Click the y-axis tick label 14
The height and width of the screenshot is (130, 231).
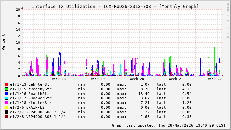18,29
